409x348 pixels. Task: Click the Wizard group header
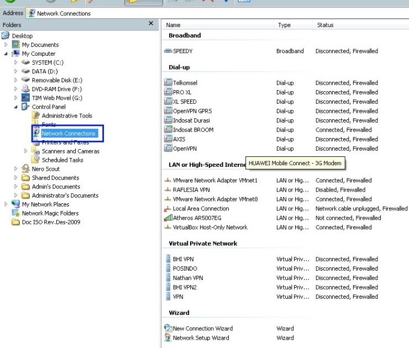179,313
